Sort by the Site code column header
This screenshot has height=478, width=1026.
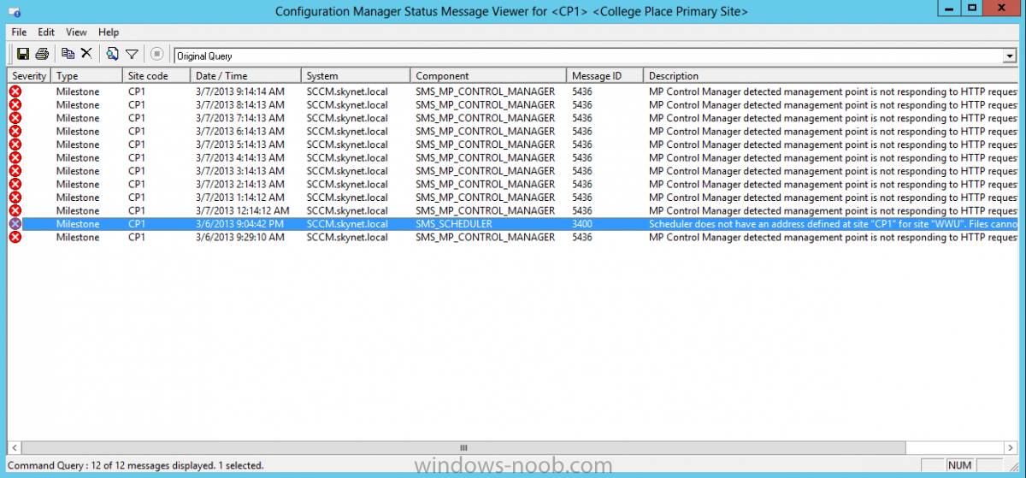point(156,76)
